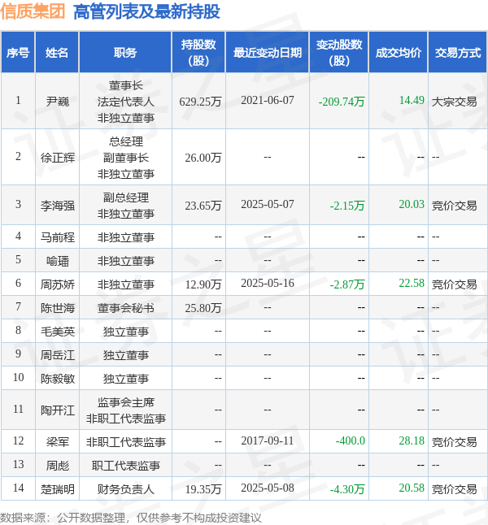
Task: Click the 监事会主席 position text
Action: pos(126,402)
